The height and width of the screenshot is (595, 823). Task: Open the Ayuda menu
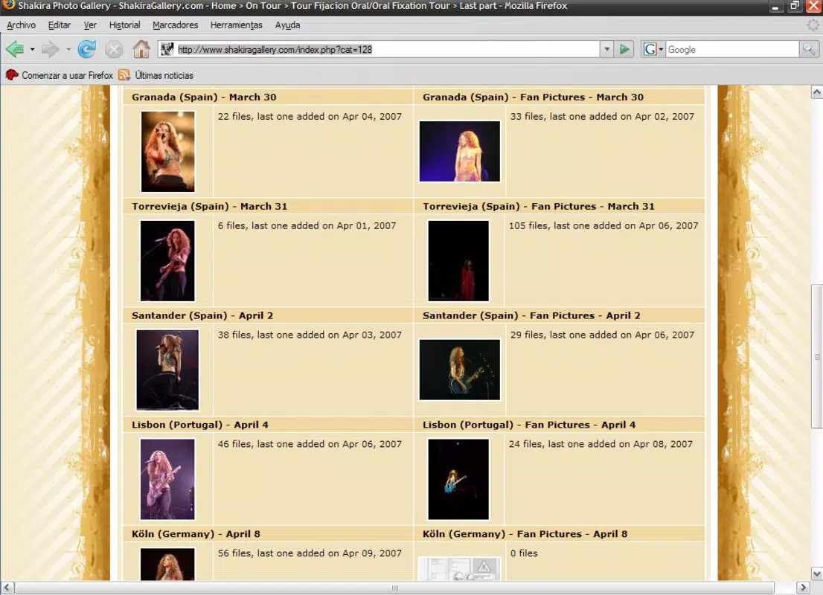[287, 25]
